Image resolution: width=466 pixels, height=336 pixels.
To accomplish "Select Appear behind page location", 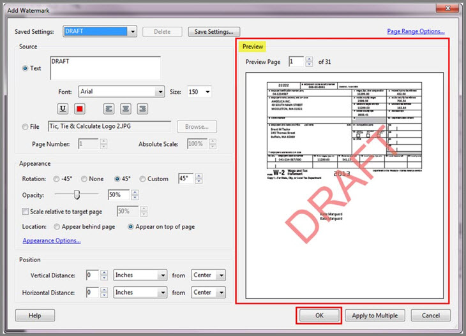I will (56, 227).
